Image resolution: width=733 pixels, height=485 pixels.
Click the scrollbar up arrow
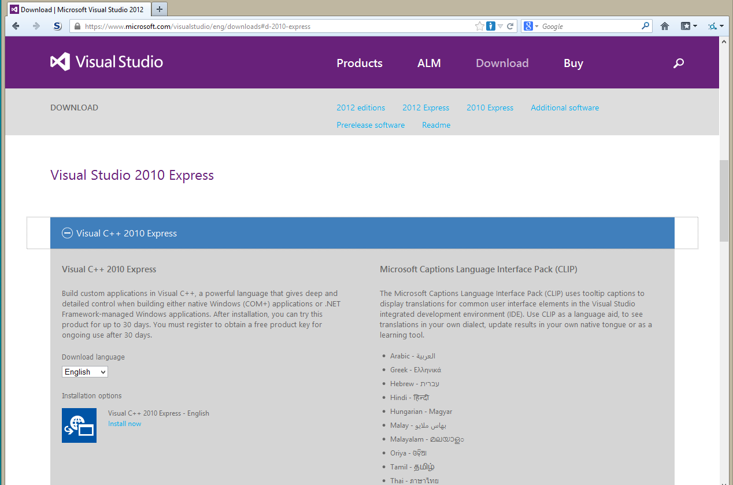click(x=724, y=42)
